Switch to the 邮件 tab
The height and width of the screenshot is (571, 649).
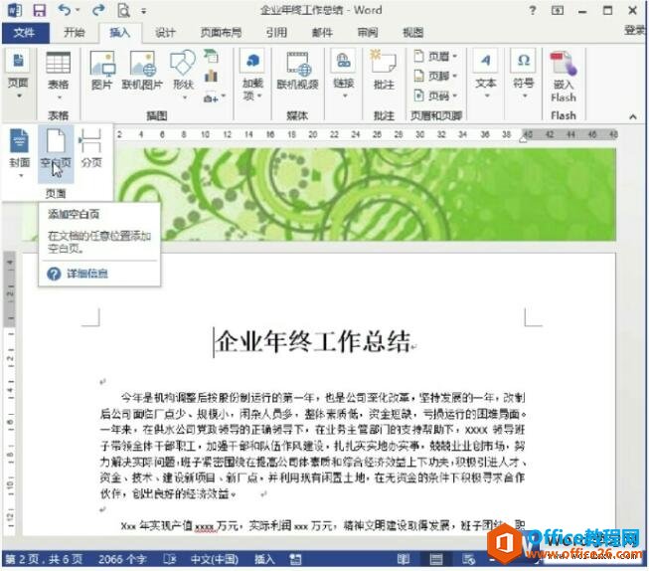(x=322, y=33)
